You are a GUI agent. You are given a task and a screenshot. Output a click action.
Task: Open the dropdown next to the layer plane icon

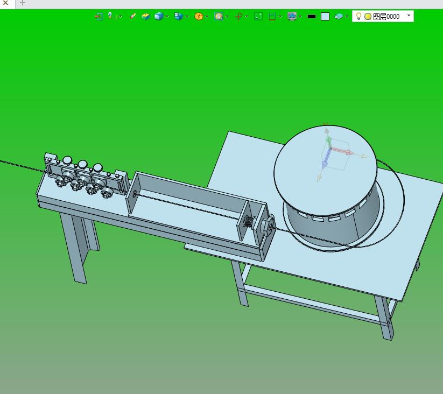(x=347, y=17)
